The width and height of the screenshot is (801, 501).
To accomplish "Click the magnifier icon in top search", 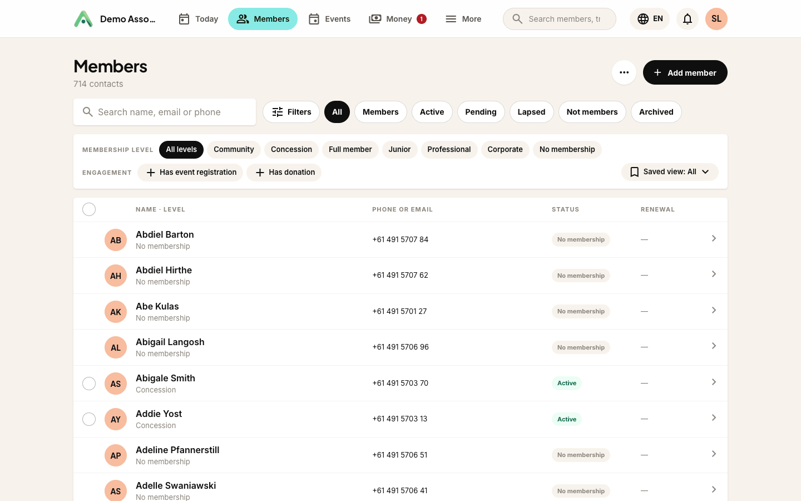I will coord(517,19).
